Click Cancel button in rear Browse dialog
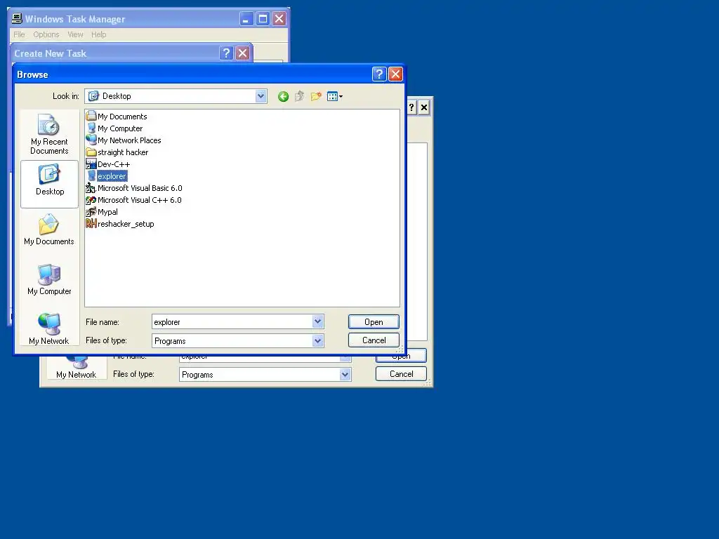The image size is (719, 539). pos(401,374)
